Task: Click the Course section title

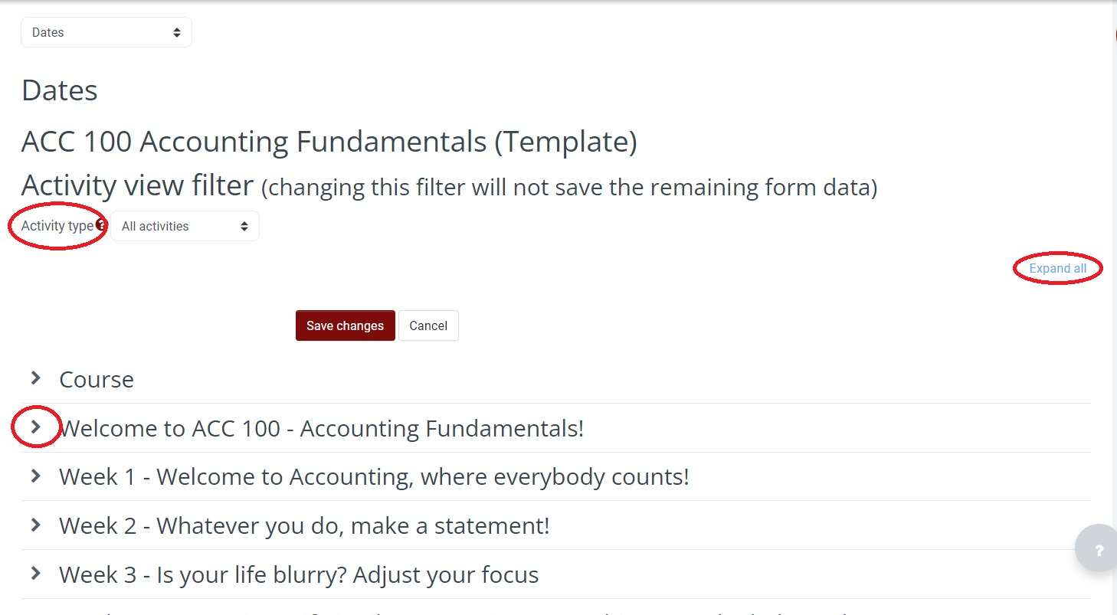Action: tap(97, 380)
